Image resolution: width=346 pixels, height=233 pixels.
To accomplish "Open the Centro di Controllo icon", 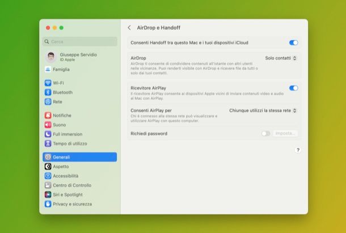I will (48, 185).
